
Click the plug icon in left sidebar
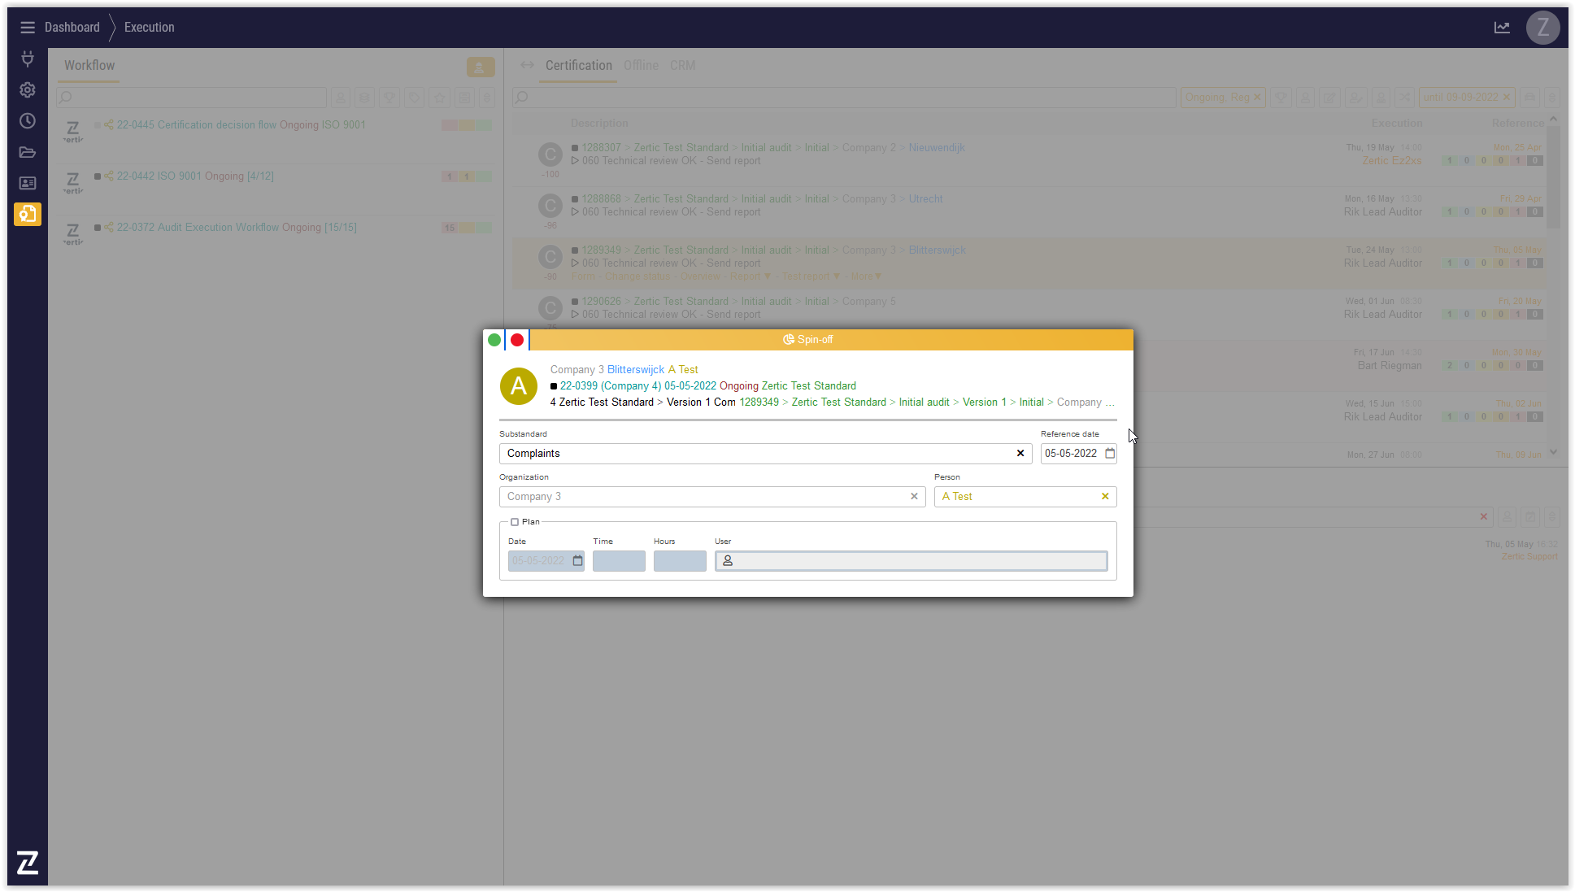(27, 59)
